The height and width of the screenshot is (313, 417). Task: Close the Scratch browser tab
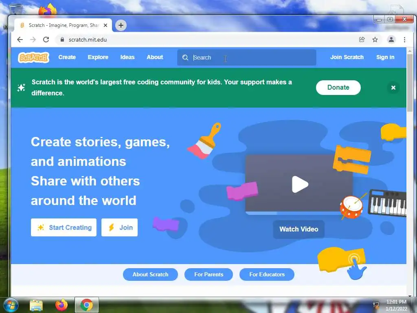pyautogui.click(x=105, y=25)
